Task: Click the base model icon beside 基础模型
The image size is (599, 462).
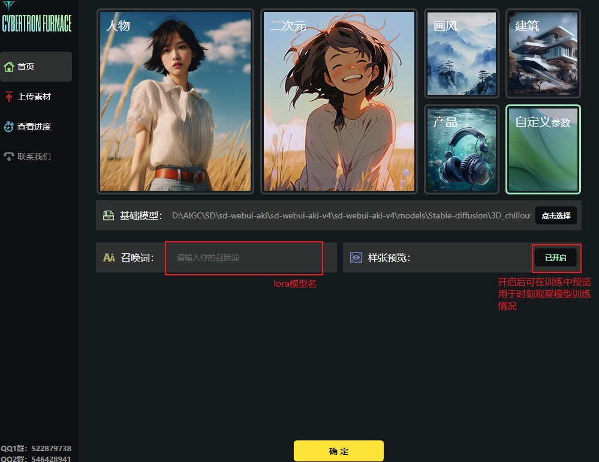Action: click(x=108, y=215)
